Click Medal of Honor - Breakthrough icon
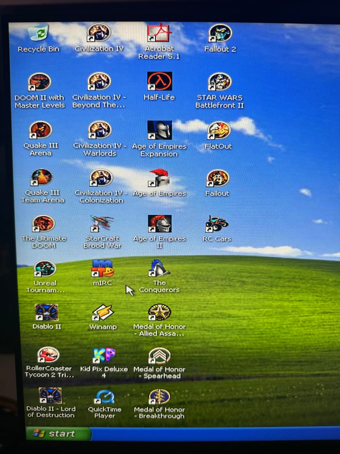This screenshot has width=340, height=454. pos(159,397)
